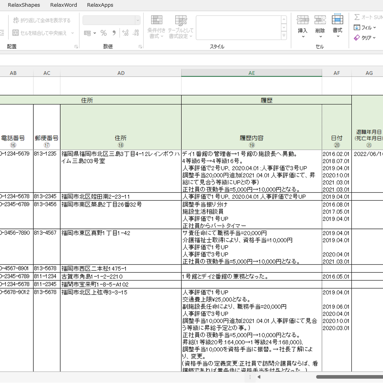Select date cell 2016.05.01

(337, 276)
